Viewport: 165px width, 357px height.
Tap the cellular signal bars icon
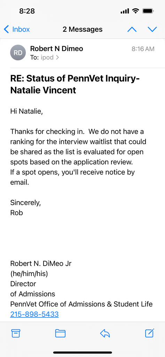point(125,11)
